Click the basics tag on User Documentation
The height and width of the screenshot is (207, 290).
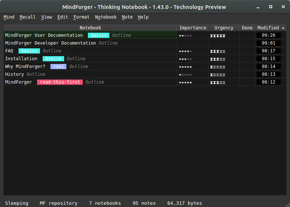[99, 35]
